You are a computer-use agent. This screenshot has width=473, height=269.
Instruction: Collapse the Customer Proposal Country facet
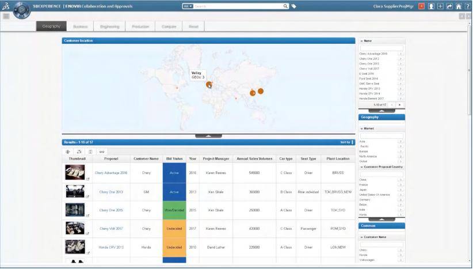(362, 167)
